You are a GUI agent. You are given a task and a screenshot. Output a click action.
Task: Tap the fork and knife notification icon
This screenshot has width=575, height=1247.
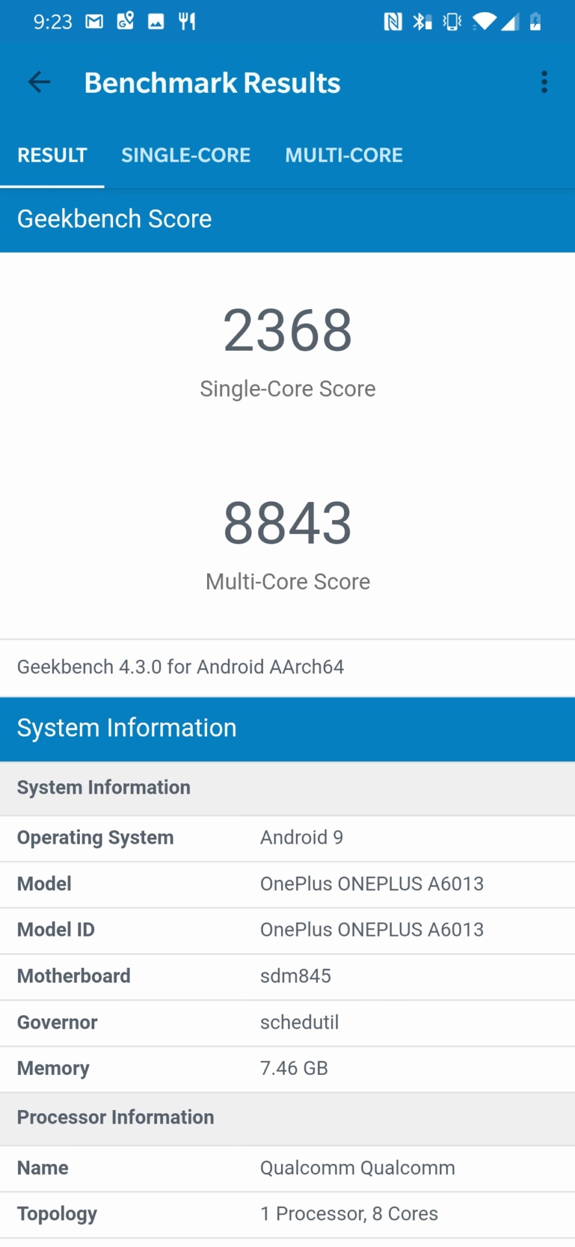click(187, 22)
